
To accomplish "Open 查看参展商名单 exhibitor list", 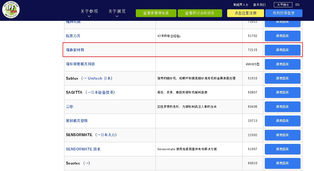I will [156, 13].
